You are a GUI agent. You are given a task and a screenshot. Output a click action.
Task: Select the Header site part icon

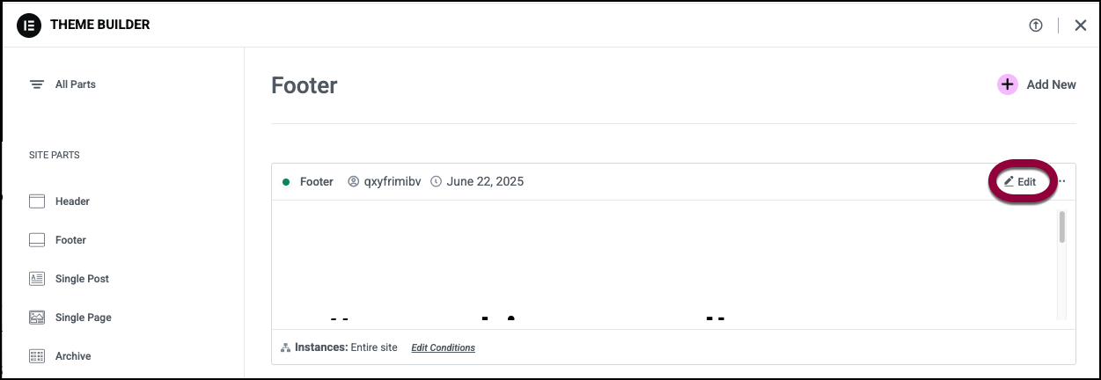[37, 201]
